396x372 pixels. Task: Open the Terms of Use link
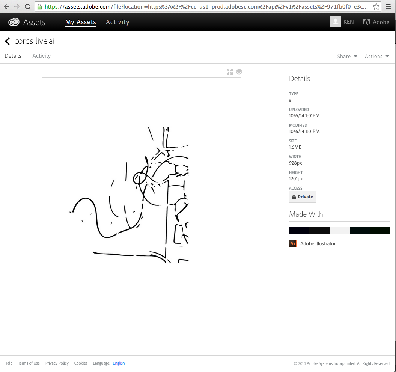coord(29,363)
